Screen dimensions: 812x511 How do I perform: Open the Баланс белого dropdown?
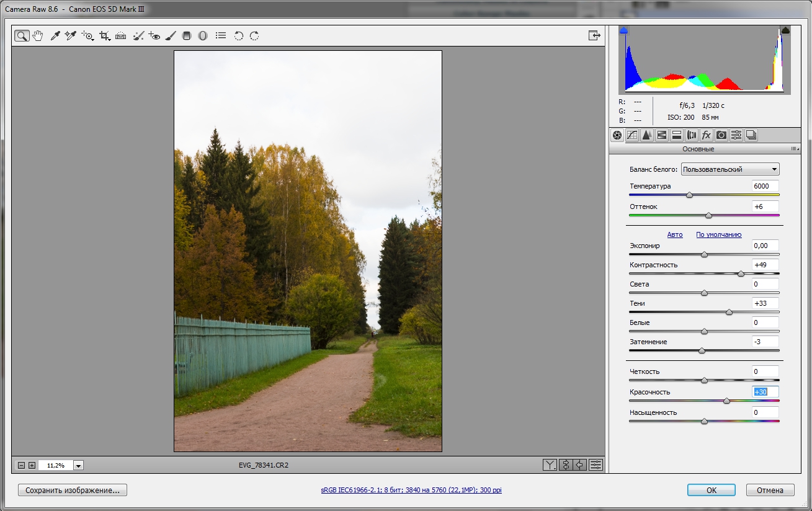pos(730,169)
